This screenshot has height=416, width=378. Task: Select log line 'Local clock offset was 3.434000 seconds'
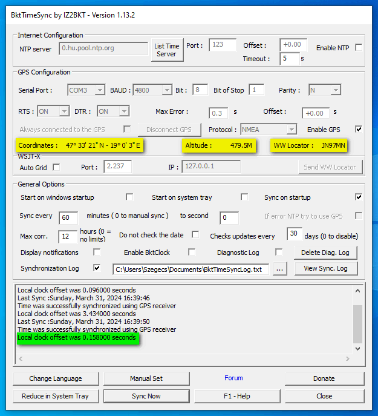[x=77, y=314]
